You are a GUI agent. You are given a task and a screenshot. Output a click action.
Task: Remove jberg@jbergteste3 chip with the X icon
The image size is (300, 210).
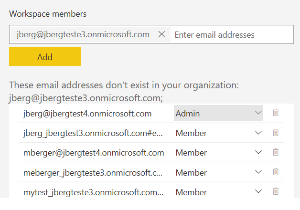161,34
